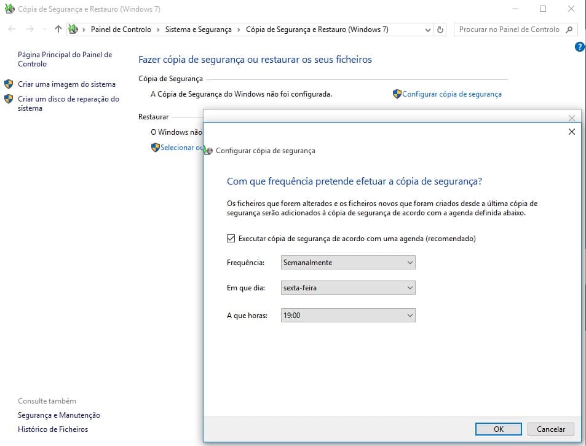586x446 pixels.
Task: Click 'Criar um disco de reparação do sistema'
Action: [x=68, y=103]
